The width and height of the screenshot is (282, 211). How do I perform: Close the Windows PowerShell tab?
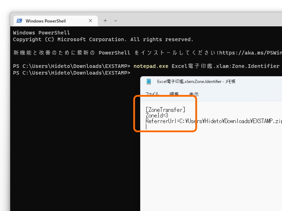(x=90, y=20)
